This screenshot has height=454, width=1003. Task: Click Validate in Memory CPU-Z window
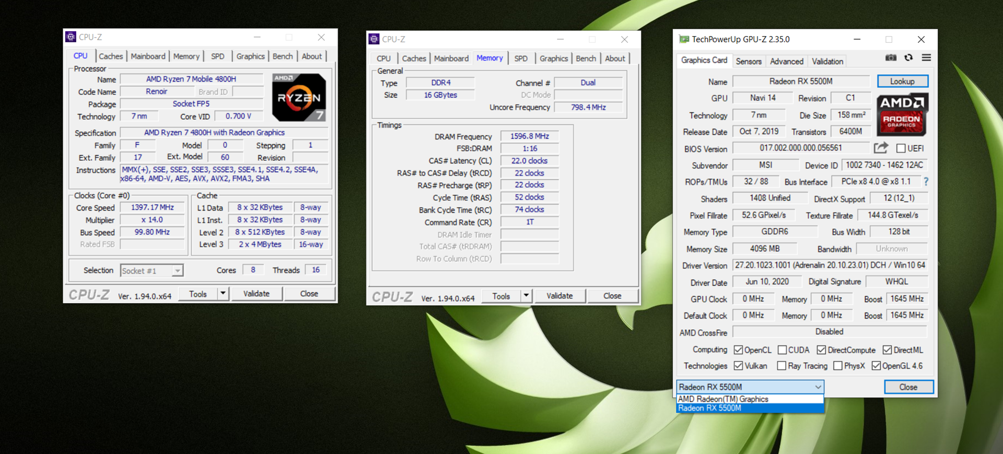tap(559, 296)
